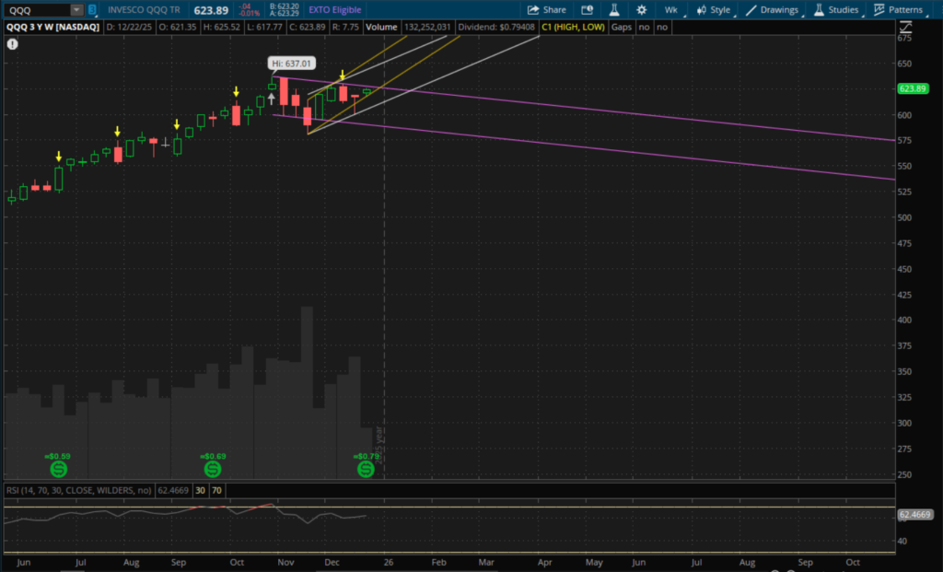943x572 pixels.
Task: Click the axis scale icon above 675
Action: 904,28
